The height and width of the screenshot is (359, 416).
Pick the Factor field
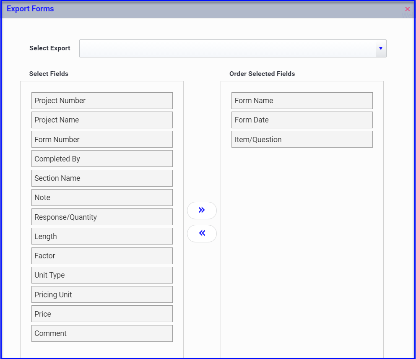point(102,256)
